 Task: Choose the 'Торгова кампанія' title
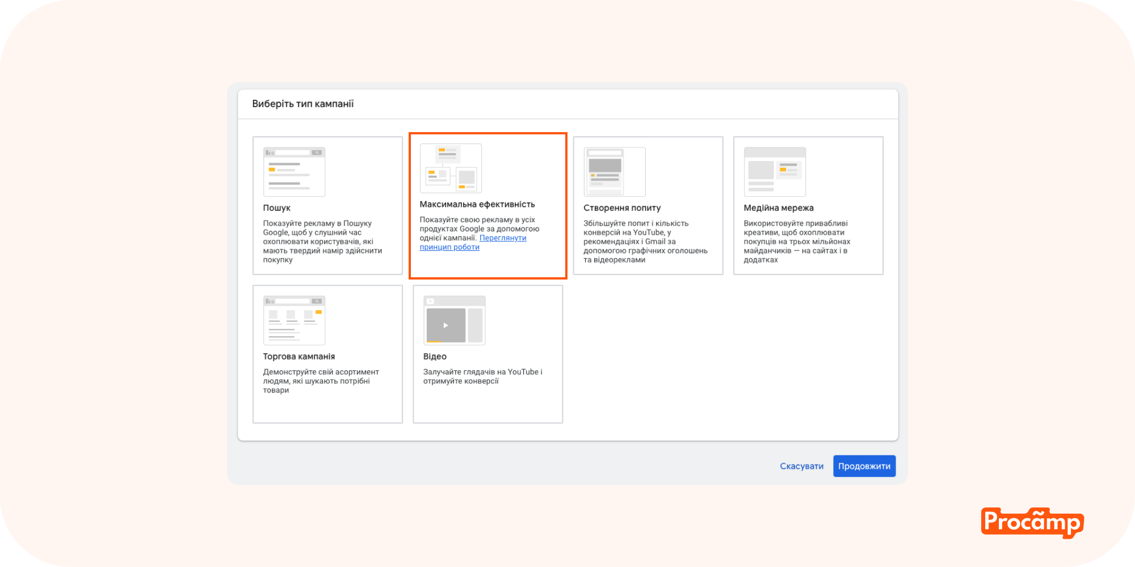[x=299, y=357]
